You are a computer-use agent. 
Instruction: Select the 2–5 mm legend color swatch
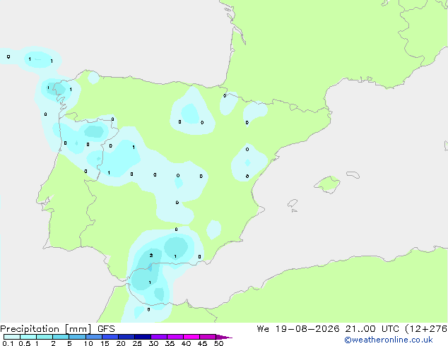pos(61,337)
